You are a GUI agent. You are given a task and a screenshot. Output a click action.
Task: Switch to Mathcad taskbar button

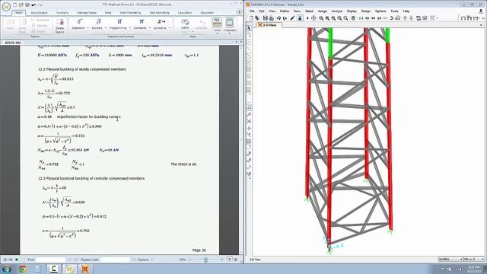(x=69, y=269)
